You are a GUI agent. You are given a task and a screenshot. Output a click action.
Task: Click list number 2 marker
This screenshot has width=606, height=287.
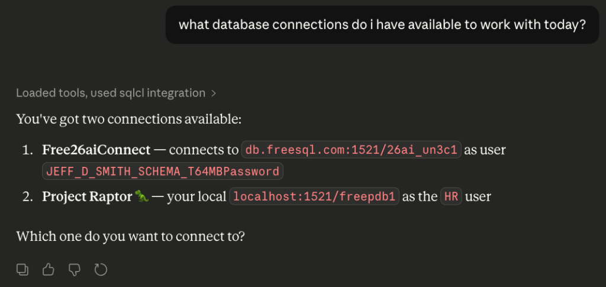27,196
